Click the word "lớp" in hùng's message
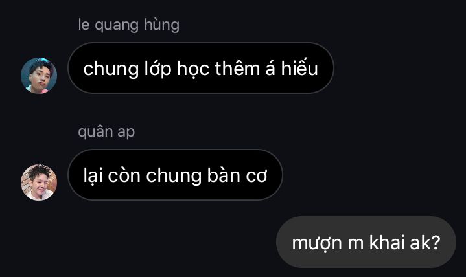This screenshot has height=277, width=466. pos(157,69)
